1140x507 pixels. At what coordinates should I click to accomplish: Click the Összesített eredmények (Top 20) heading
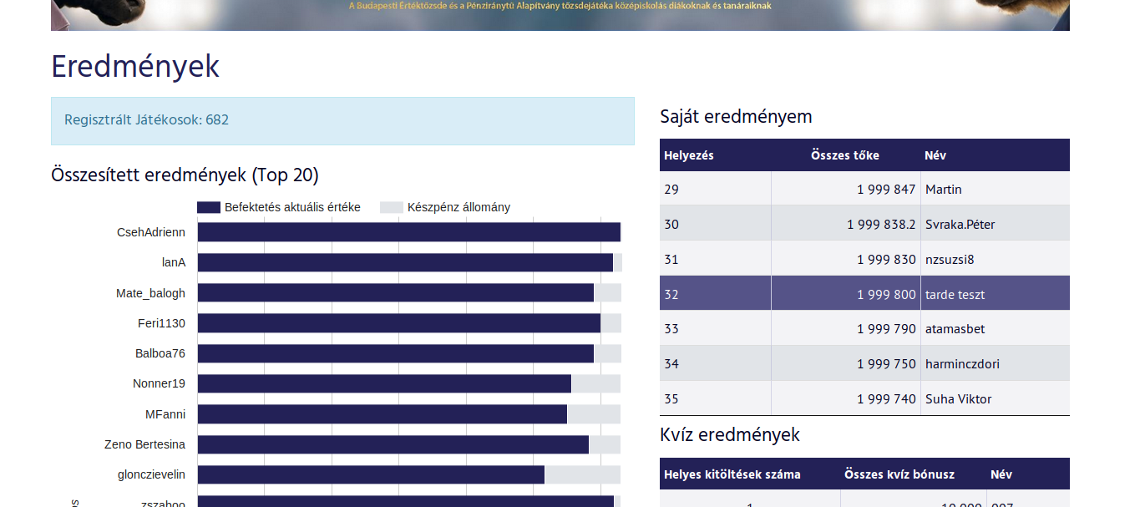[x=185, y=175]
